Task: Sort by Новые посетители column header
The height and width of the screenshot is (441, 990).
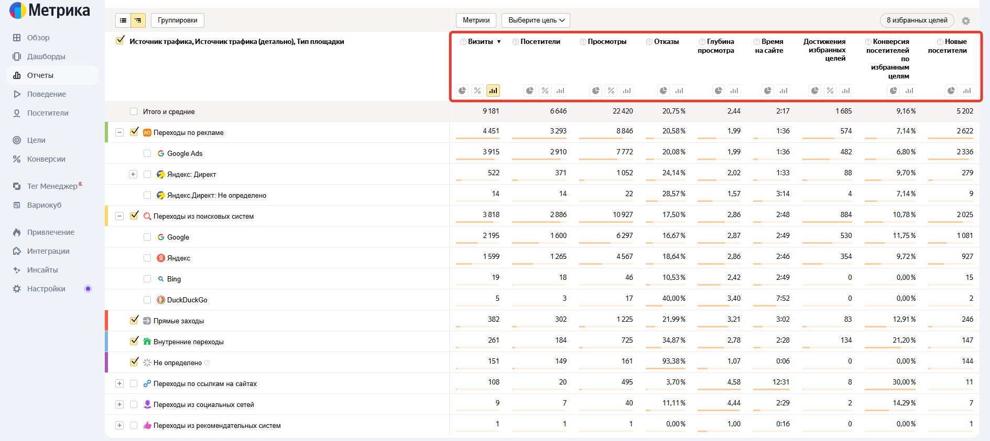Action: 948,46
